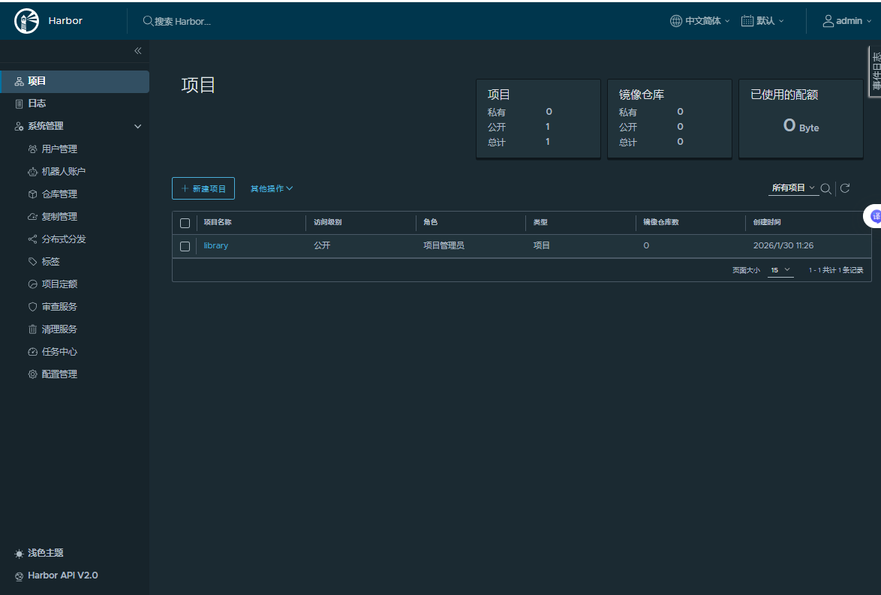Open 配置管理 in the sidebar

pos(59,374)
